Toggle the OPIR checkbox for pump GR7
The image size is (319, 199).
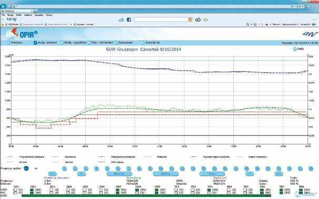point(118,190)
